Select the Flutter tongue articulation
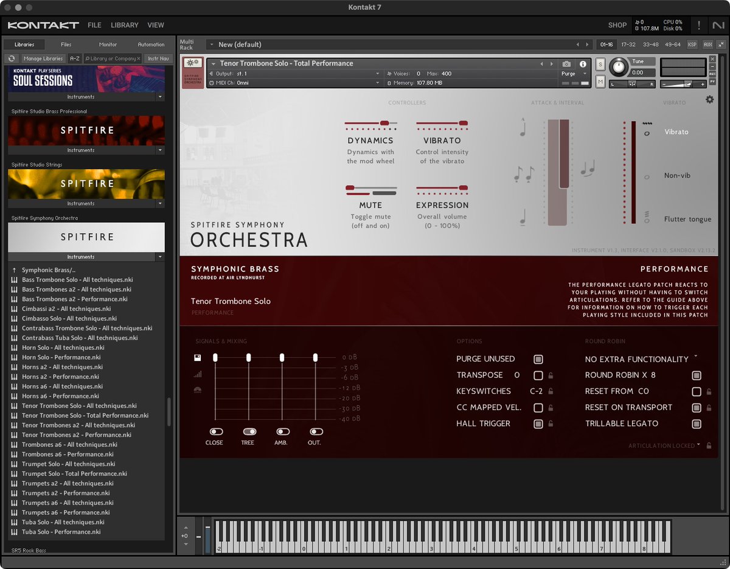 pyautogui.click(x=687, y=219)
